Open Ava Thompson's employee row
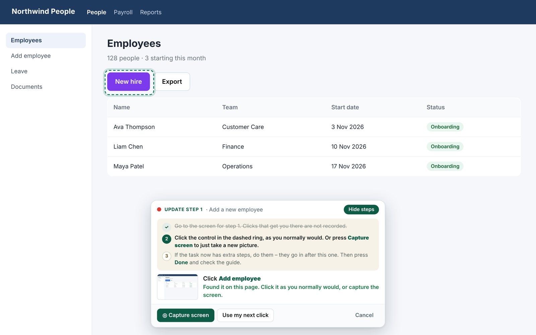 click(x=314, y=127)
